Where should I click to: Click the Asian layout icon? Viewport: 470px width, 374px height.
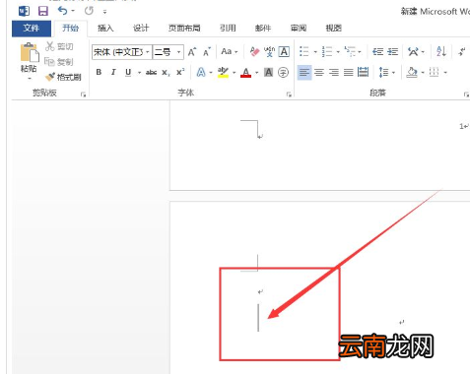pyautogui.click(x=413, y=51)
